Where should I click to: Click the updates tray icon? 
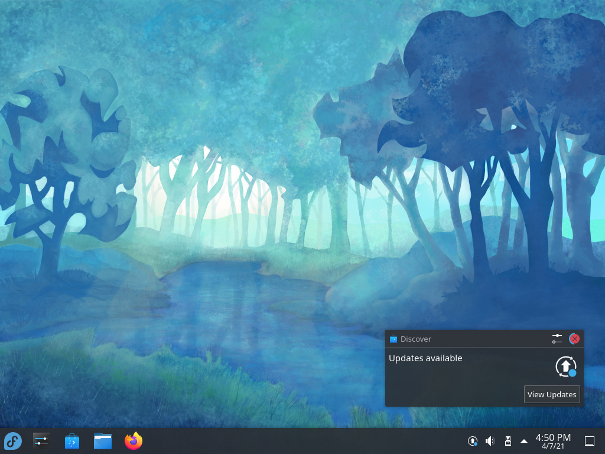(473, 441)
